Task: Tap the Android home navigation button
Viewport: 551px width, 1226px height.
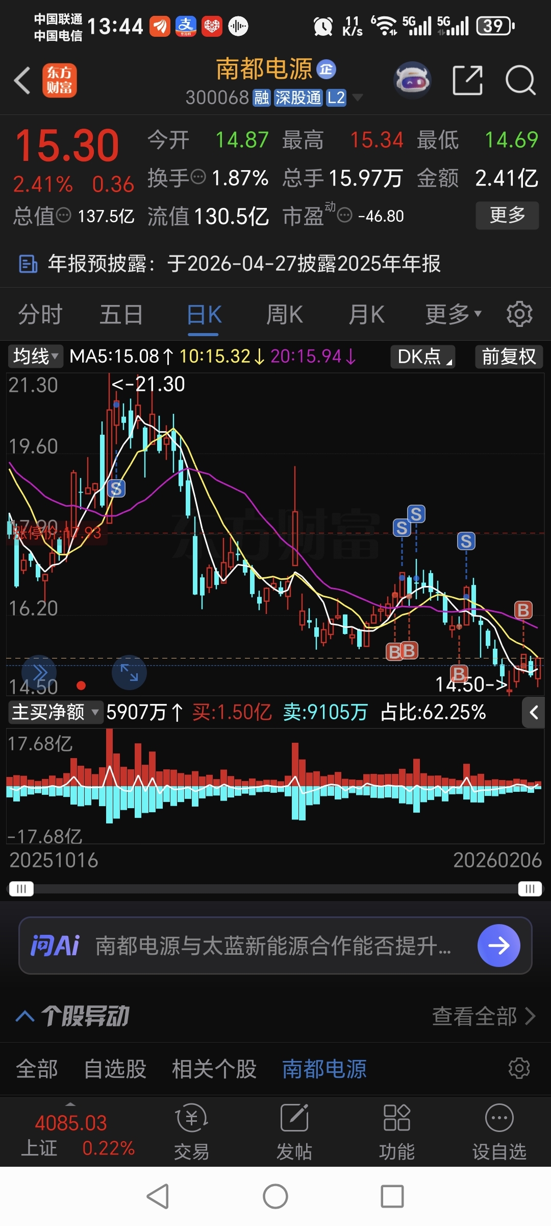Action: 275,1196
